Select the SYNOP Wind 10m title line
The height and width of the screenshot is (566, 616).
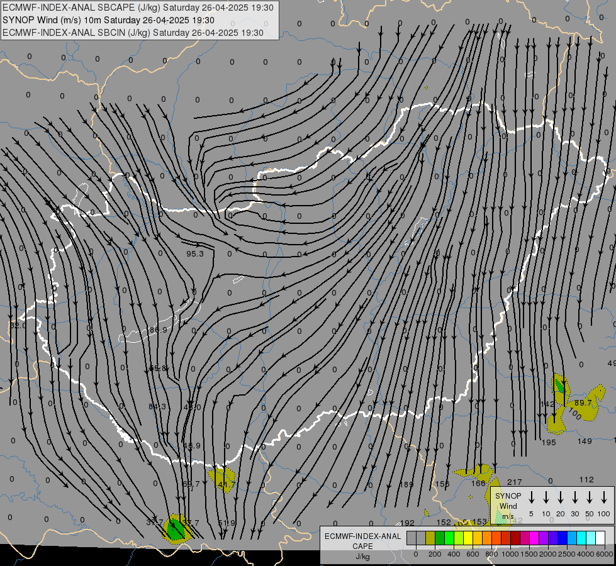tap(108, 20)
